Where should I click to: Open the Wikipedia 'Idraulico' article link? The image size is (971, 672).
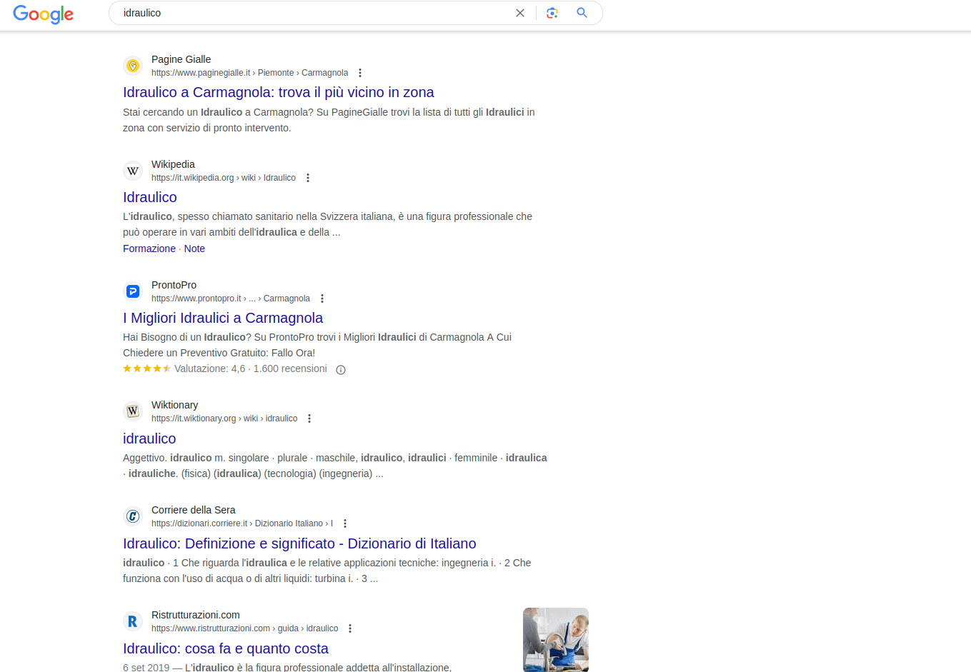pyautogui.click(x=150, y=197)
